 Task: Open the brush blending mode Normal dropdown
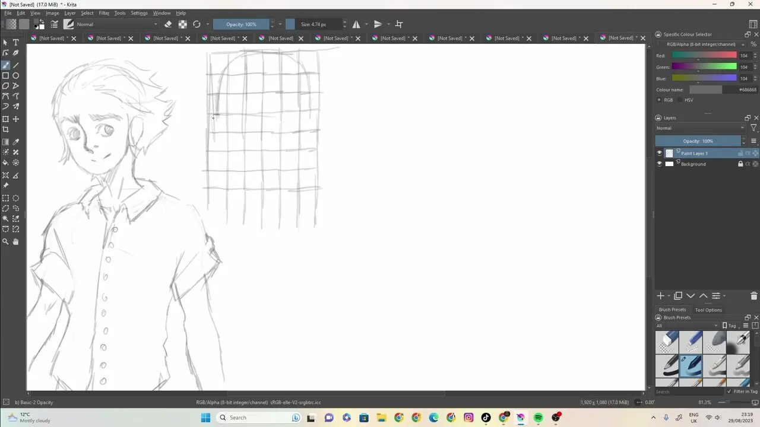click(x=117, y=24)
